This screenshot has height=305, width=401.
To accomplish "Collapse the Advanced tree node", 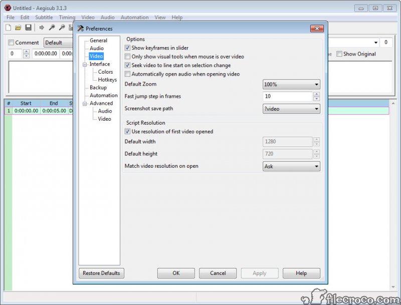I will pyautogui.click(x=85, y=104).
